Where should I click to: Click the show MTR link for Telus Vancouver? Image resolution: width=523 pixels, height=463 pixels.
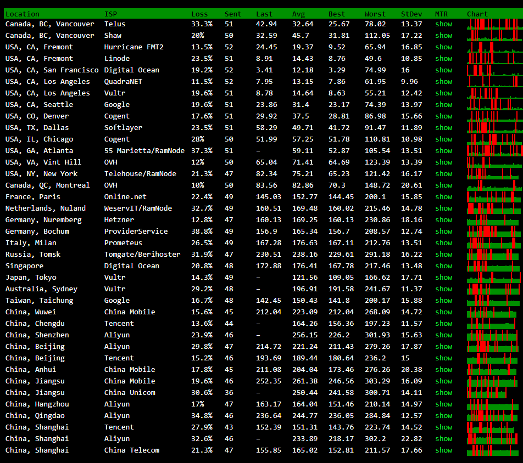point(443,24)
